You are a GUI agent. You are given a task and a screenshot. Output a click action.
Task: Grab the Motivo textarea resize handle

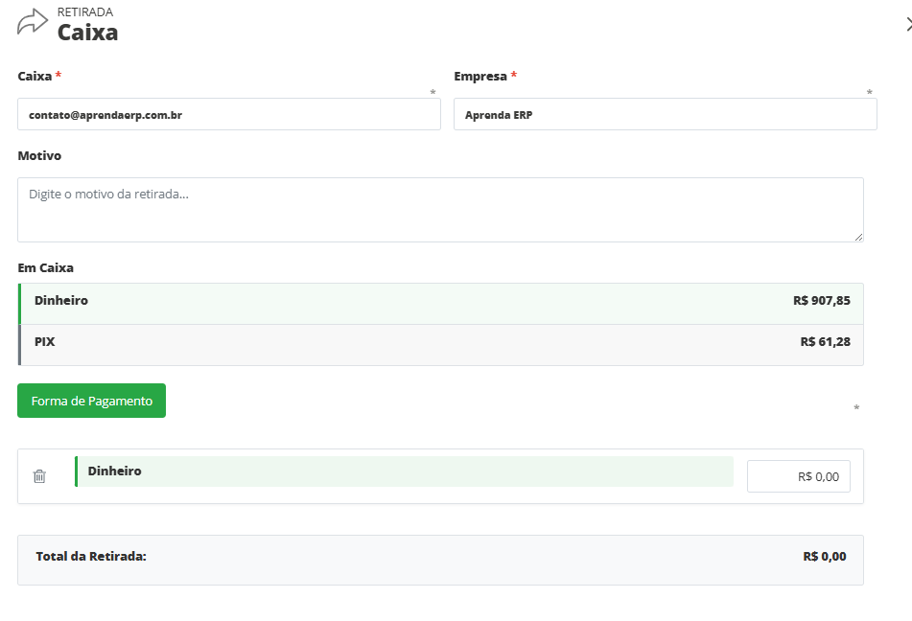858,237
